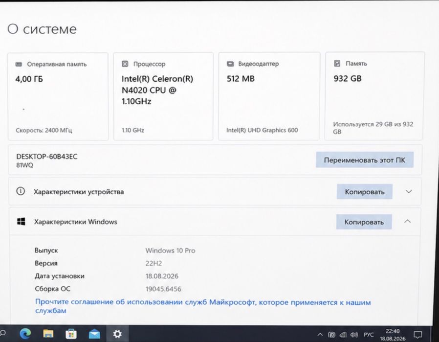Select Windows 10 Pro edition value
Image resolution: width=439 pixels, height=342 pixels.
[x=170, y=251]
